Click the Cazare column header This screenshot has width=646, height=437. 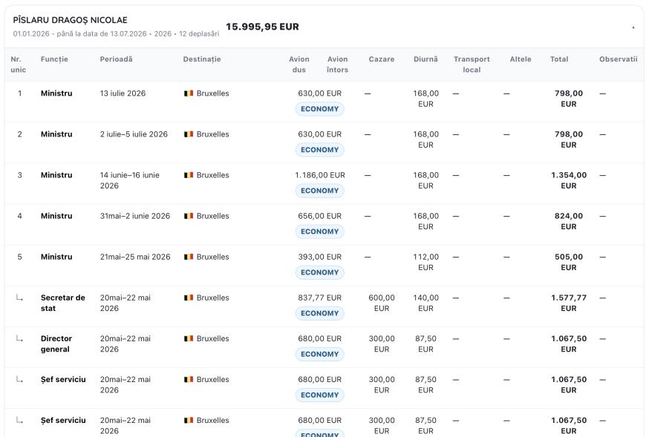(382, 59)
